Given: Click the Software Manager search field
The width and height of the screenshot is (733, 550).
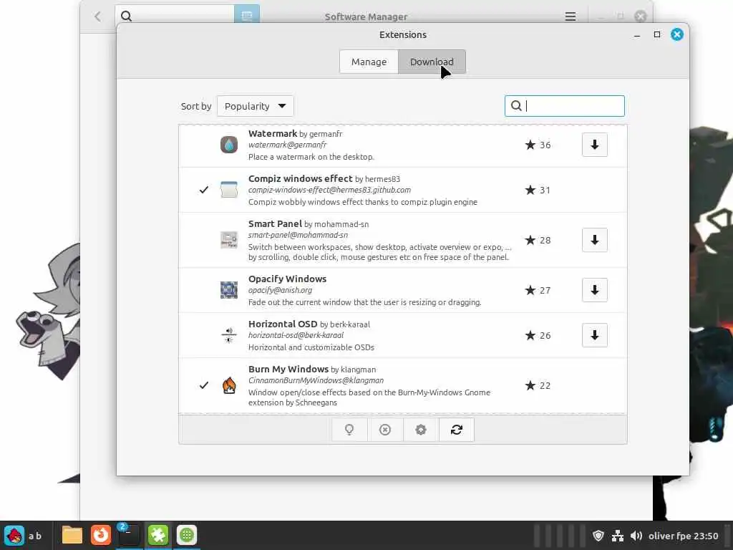Looking at the screenshot, I should click(x=175, y=16).
